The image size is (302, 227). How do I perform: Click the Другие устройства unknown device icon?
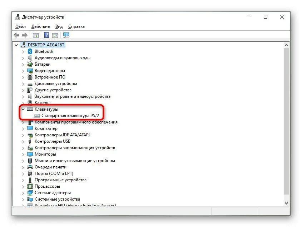(x=30, y=90)
